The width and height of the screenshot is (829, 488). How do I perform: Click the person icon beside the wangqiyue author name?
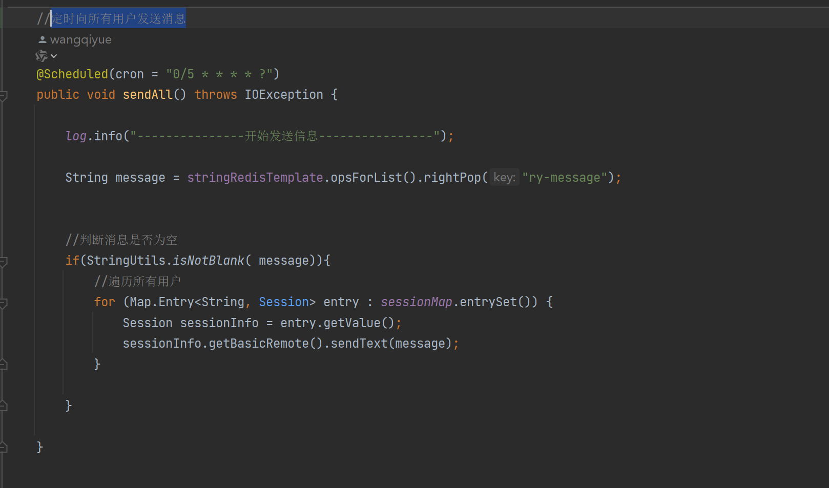[x=43, y=39]
